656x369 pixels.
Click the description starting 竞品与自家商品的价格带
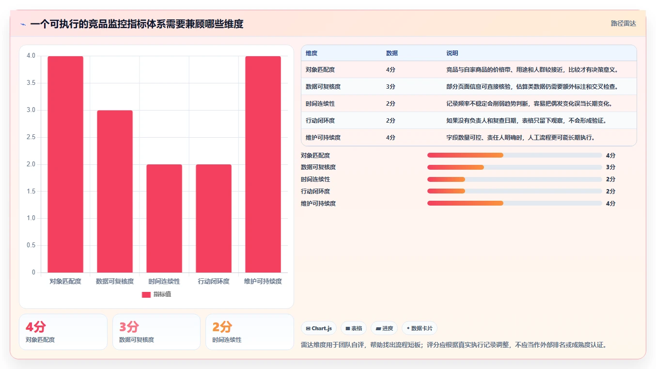(532, 70)
